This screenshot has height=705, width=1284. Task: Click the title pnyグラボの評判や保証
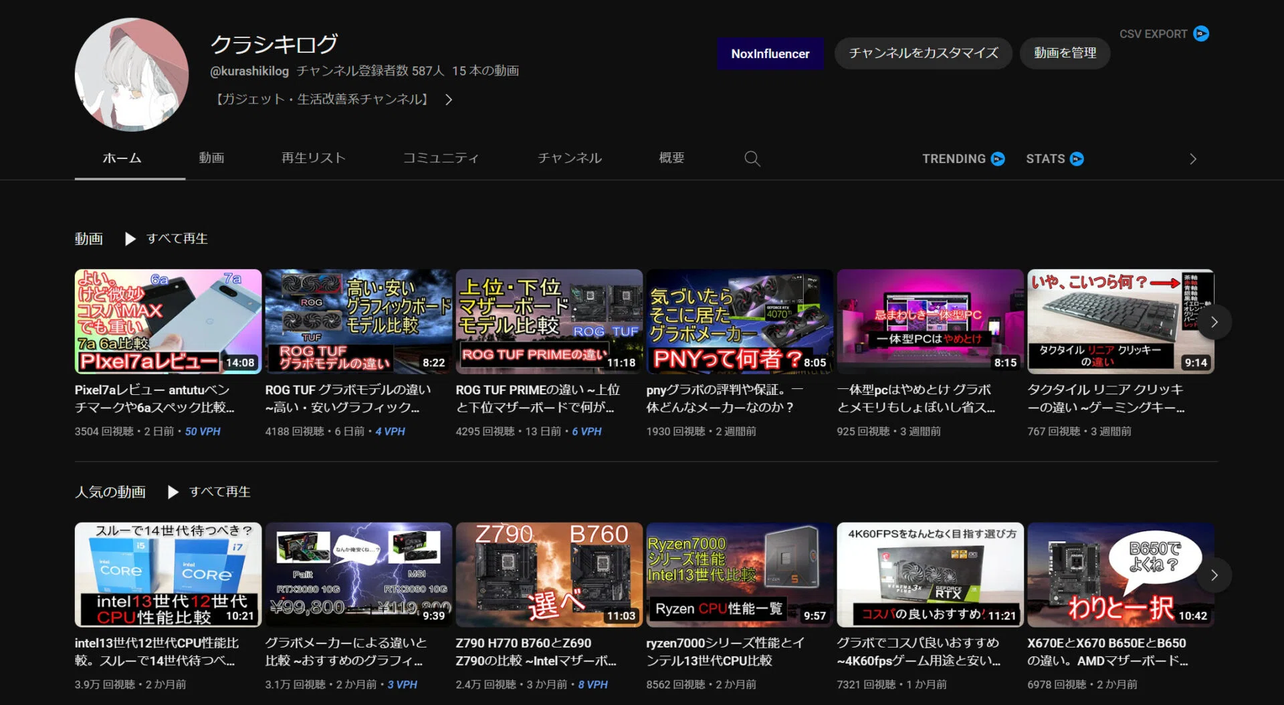pyautogui.click(x=725, y=398)
